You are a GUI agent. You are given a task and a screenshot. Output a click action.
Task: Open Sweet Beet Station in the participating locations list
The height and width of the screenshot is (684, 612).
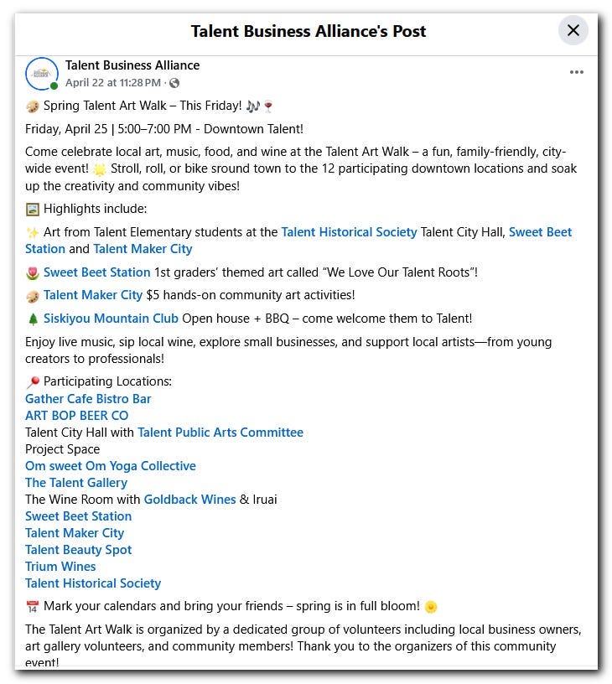pyautogui.click(x=79, y=516)
